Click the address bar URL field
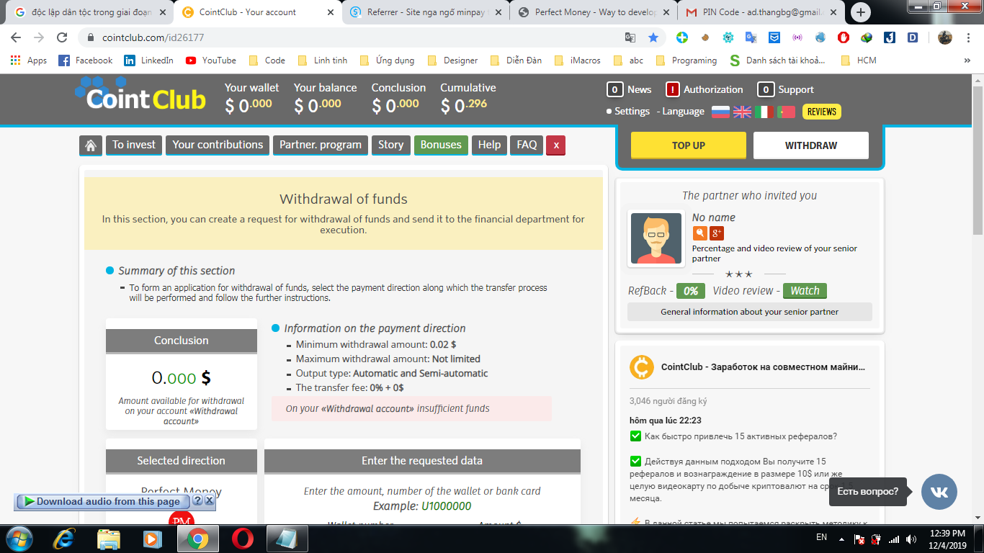Screen dimensions: 984x553 [x=353, y=37]
